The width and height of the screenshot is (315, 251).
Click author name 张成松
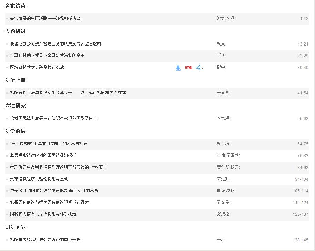pos(223,214)
